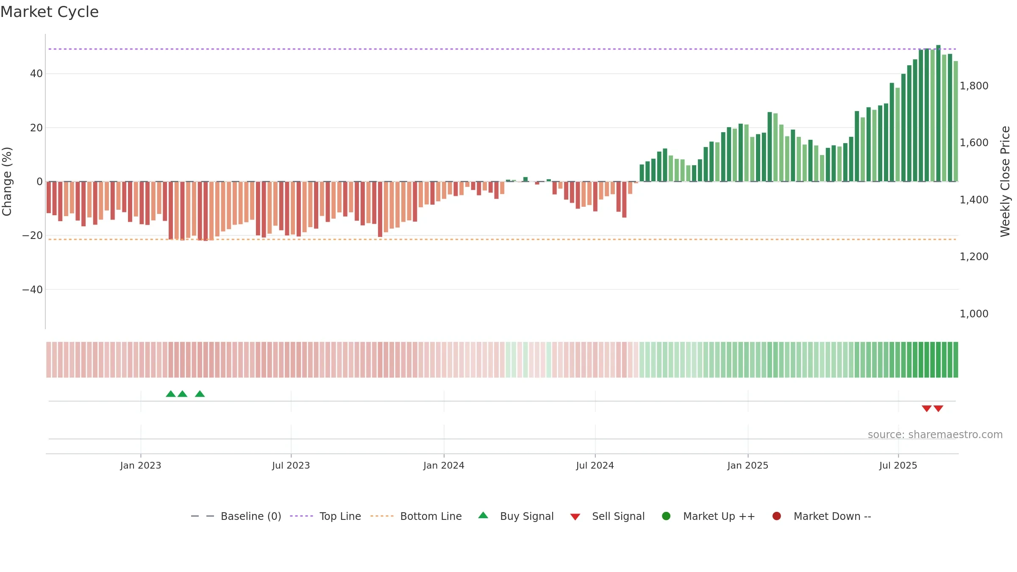The image size is (1017, 572).
Task: Click the rightmost light green bar of the chart
Action: 956,121
